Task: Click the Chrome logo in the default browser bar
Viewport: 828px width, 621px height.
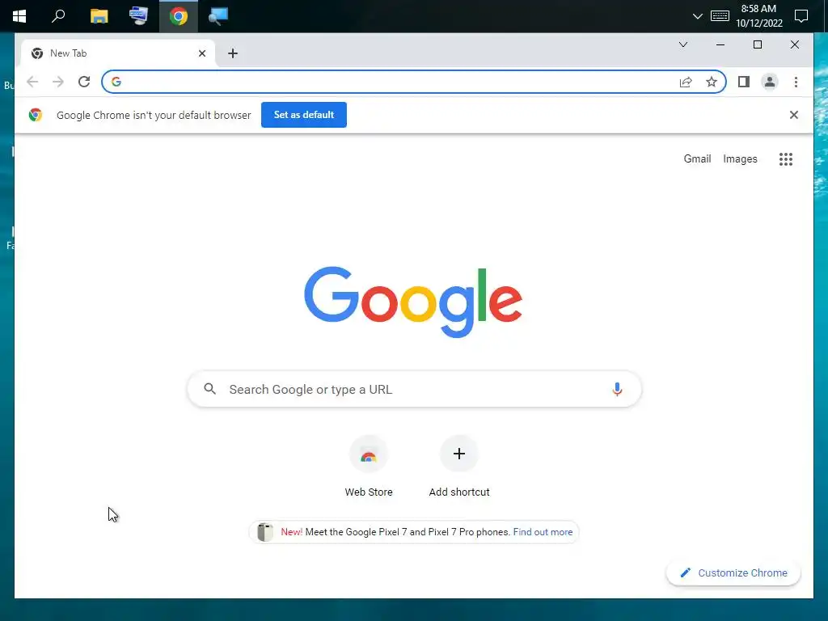Action: point(36,115)
